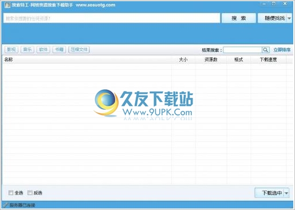Click the 搜索 search button
The image size is (295, 210).
coord(238,18)
